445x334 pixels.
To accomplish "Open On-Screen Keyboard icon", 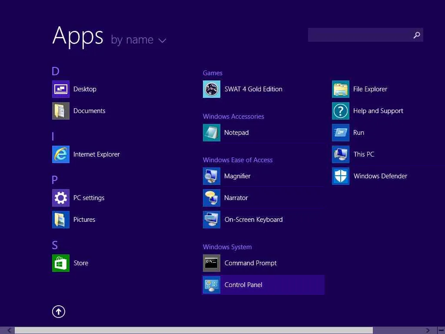I will [x=212, y=220].
